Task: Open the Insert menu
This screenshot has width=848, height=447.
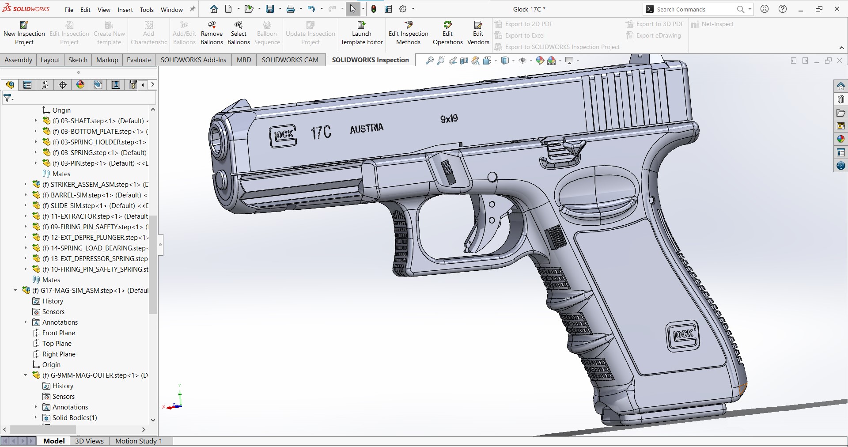Action: (125, 9)
